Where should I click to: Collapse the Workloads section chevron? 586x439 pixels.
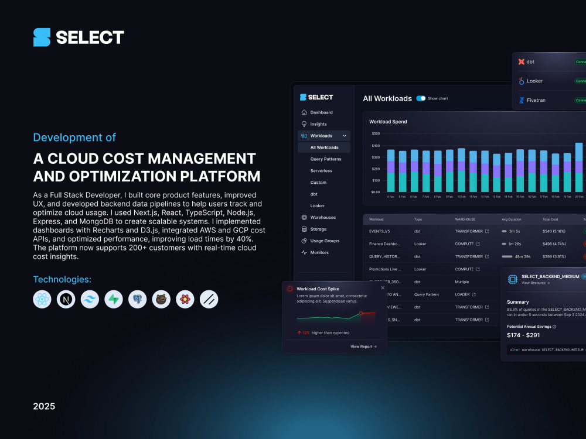(345, 136)
